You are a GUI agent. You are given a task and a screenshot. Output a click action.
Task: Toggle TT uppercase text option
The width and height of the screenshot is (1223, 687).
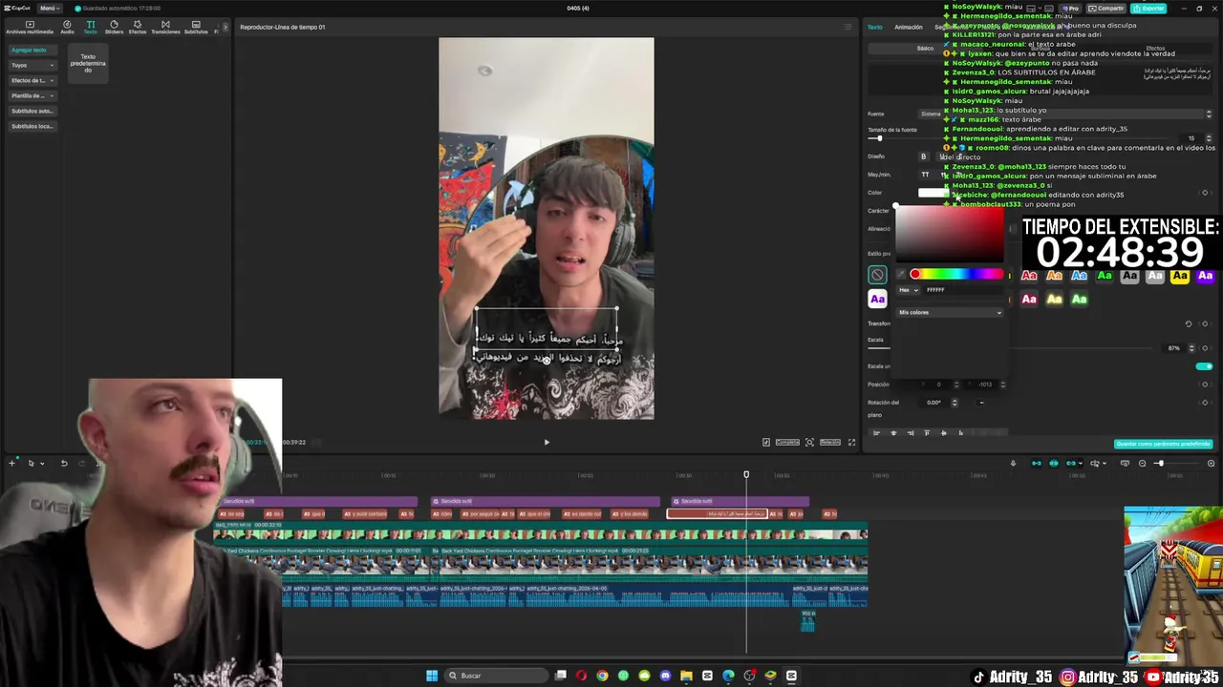[925, 175]
